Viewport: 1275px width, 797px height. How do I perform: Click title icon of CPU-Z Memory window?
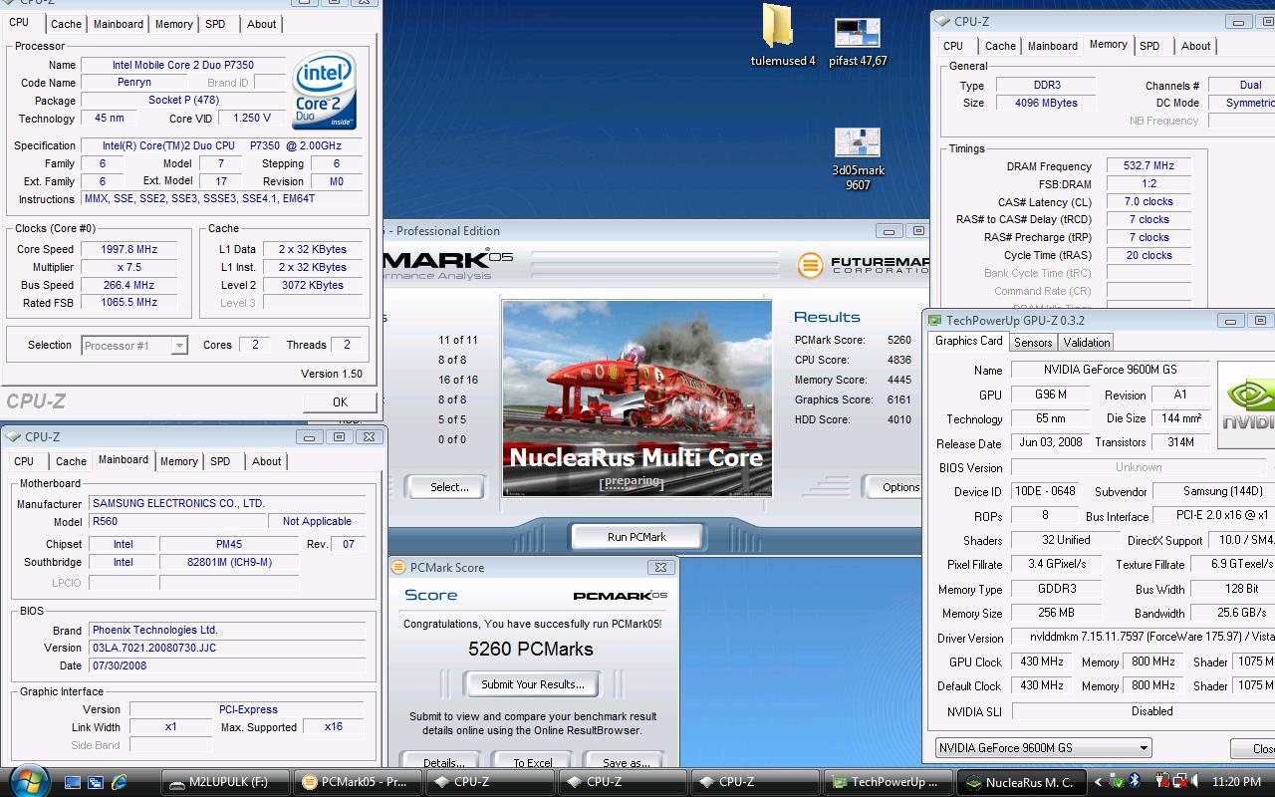[x=942, y=21]
